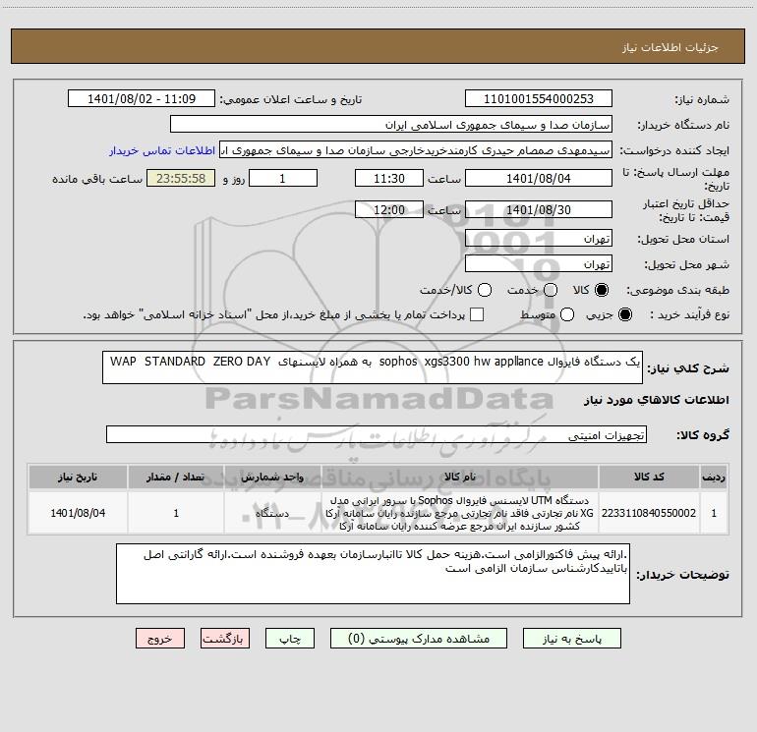The height and width of the screenshot is (732, 757).
Task: Click the کد کالا column header
Action: tap(649, 477)
